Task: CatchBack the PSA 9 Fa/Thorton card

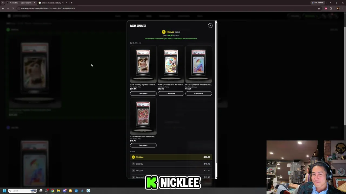Action: click(199, 93)
